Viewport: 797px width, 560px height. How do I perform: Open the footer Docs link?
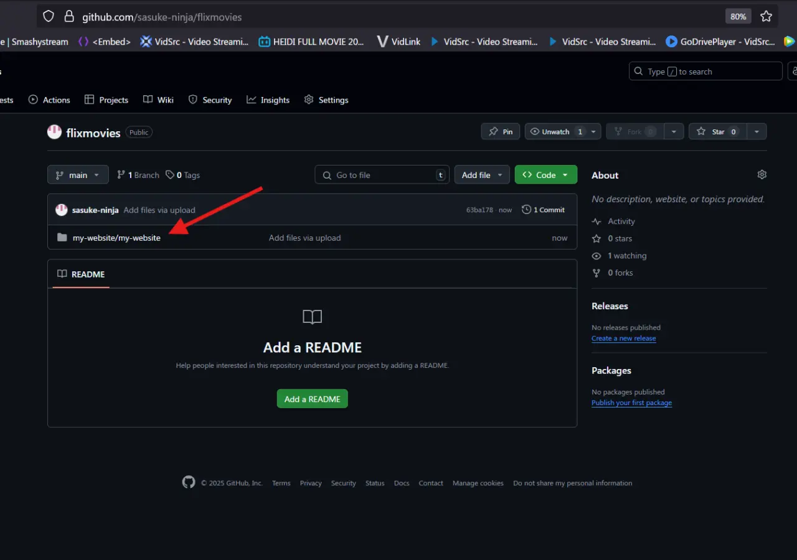point(402,483)
